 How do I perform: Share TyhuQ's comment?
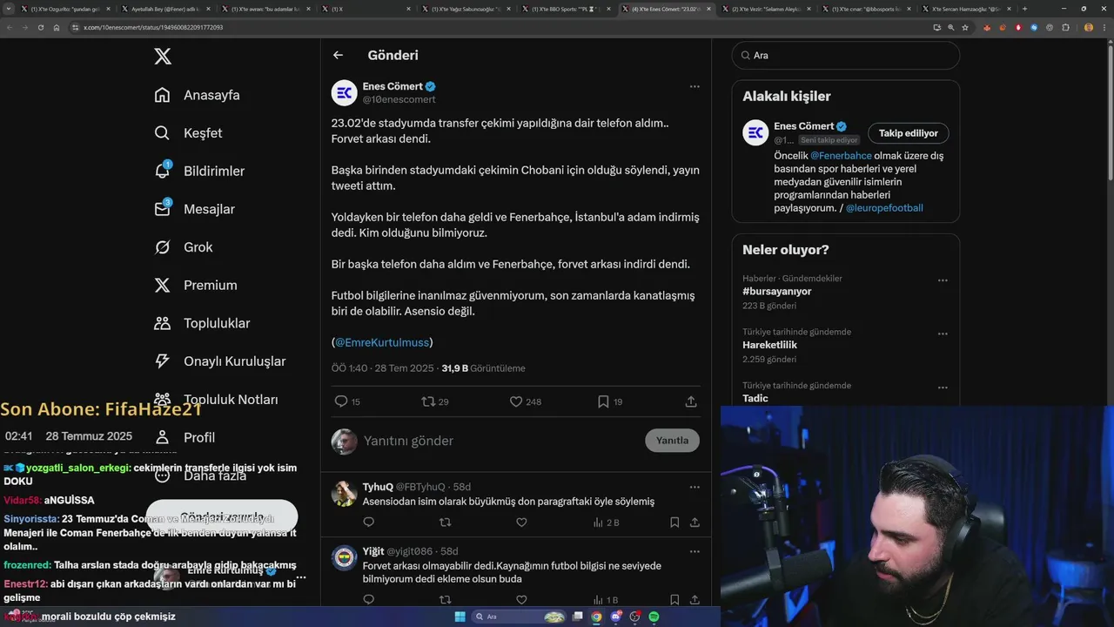pos(695,522)
